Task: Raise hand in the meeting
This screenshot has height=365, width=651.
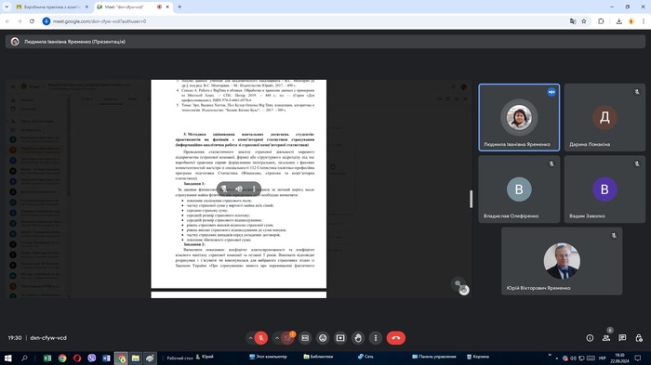Action: click(x=358, y=338)
